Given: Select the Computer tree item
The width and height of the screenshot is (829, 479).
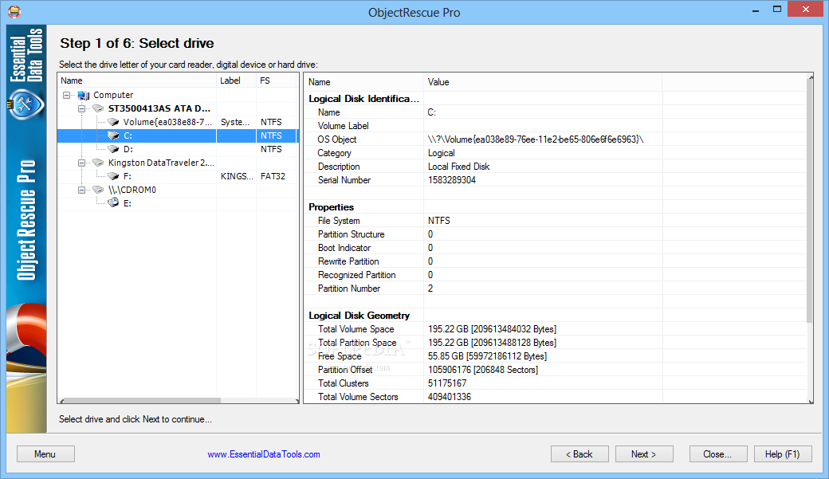Looking at the screenshot, I should tap(113, 95).
